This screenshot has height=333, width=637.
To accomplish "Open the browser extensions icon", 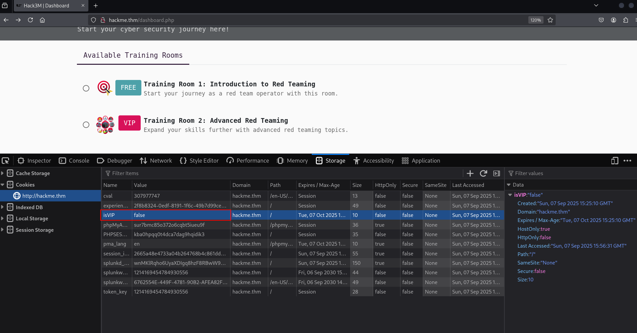I will [x=626, y=20].
